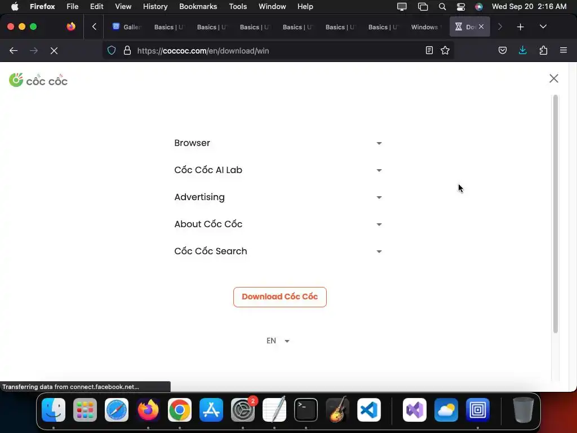Click the site security padlock icon

coord(127,50)
